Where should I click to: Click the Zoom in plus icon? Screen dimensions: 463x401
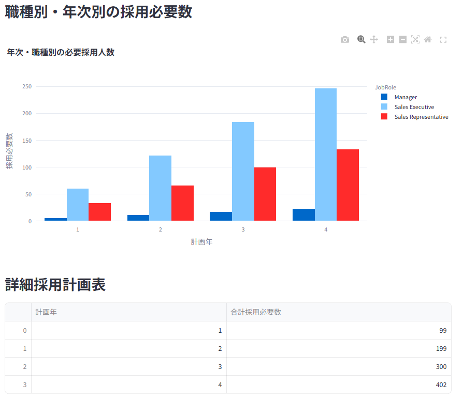tap(390, 39)
